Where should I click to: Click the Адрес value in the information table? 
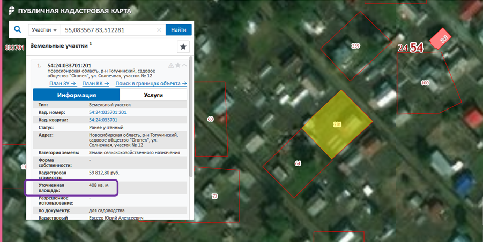133,140
